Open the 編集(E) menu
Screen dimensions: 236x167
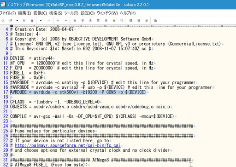(x=24, y=13)
